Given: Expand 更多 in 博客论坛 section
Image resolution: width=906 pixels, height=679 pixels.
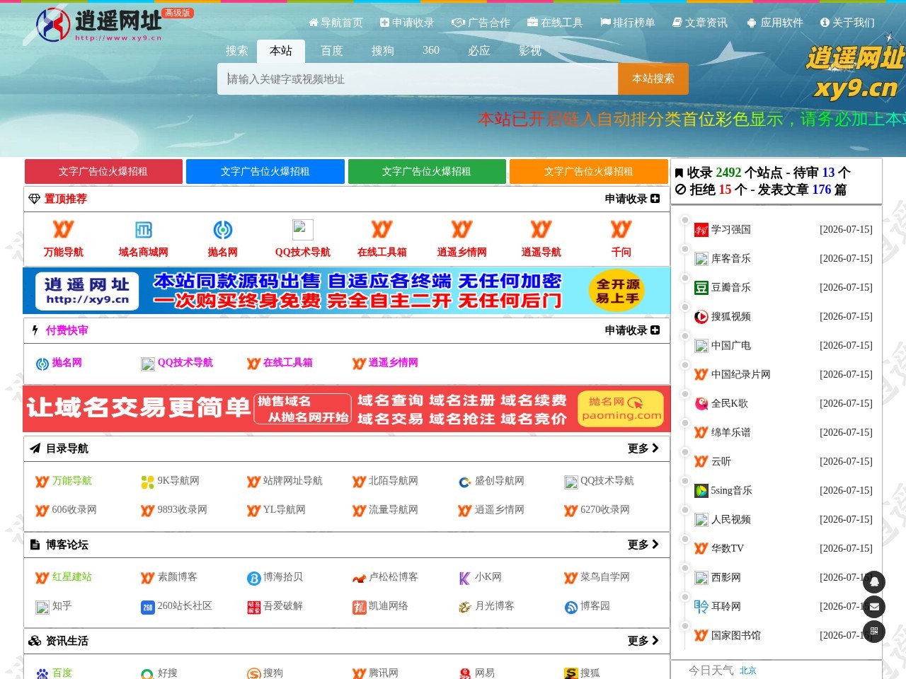Looking at the screenshot, I should pos(643,545).
